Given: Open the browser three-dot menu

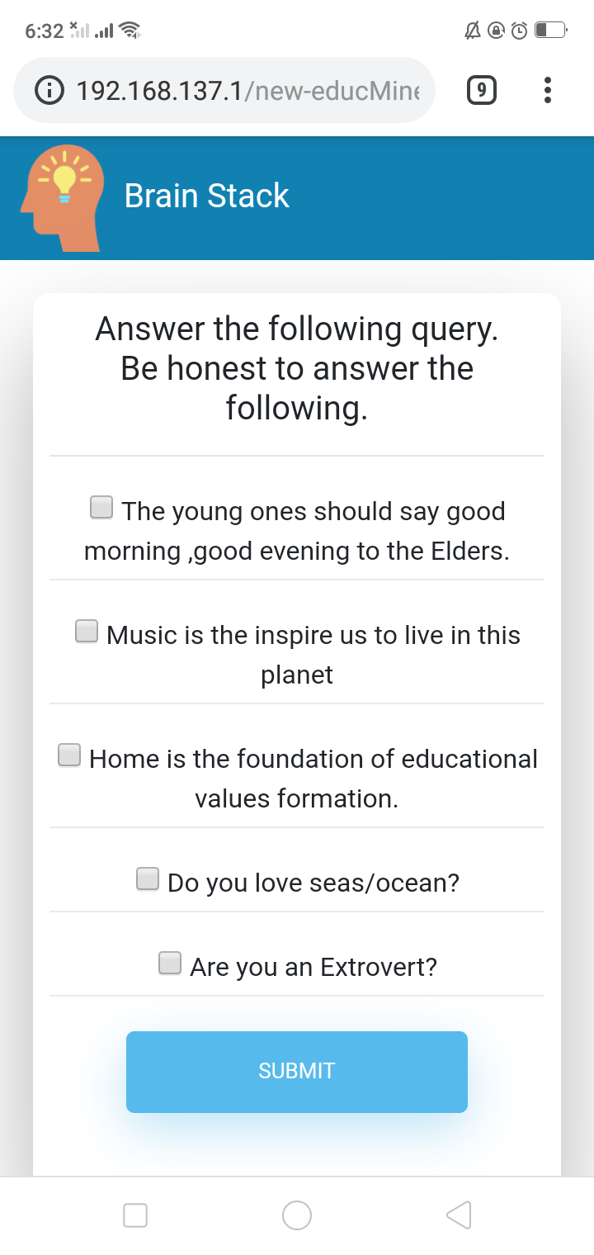Looking at the screenshot, I should pyautogui.click(x=548, y=90).
